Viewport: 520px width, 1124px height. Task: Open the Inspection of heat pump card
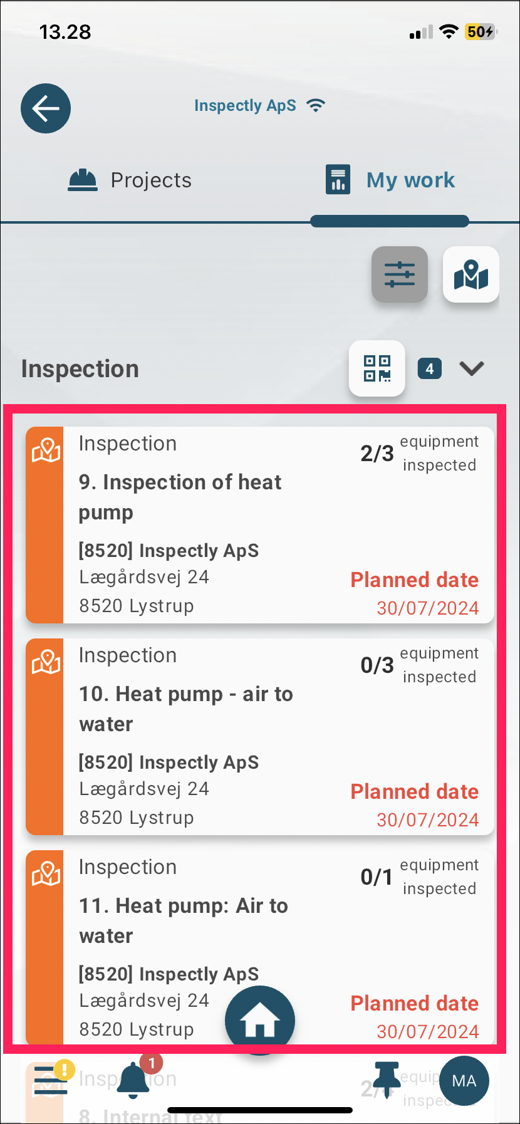point(260,525)
